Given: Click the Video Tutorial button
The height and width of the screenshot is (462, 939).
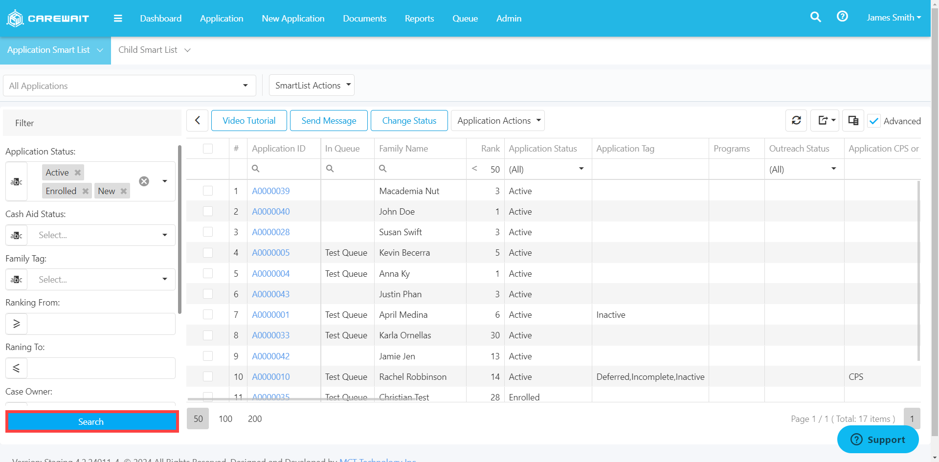Looking at the screenshot, I should pyautogui.click(x=249, y=120).
